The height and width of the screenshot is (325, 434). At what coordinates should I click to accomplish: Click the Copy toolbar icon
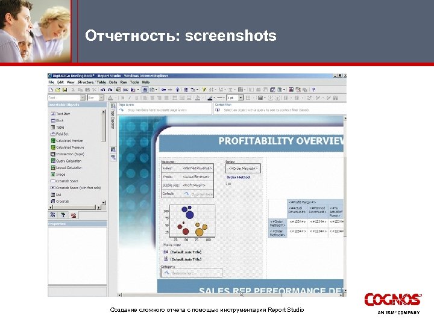[x=80, y=90]
